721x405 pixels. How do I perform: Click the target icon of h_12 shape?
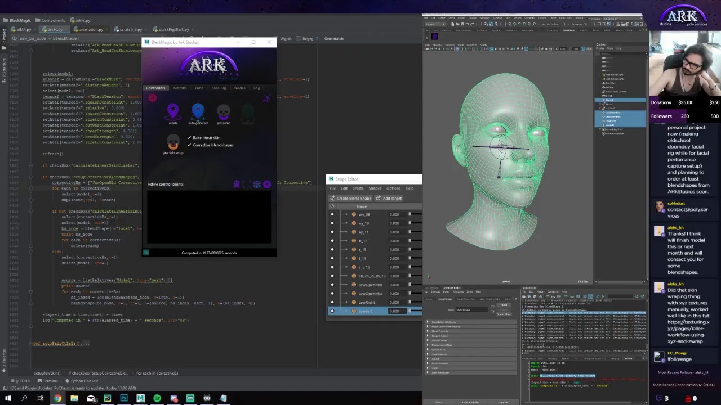click(x=354, y=241)
